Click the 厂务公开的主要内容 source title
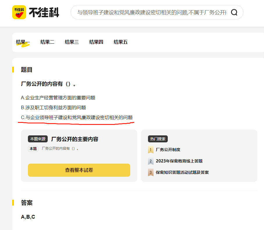 pos(74,139)
